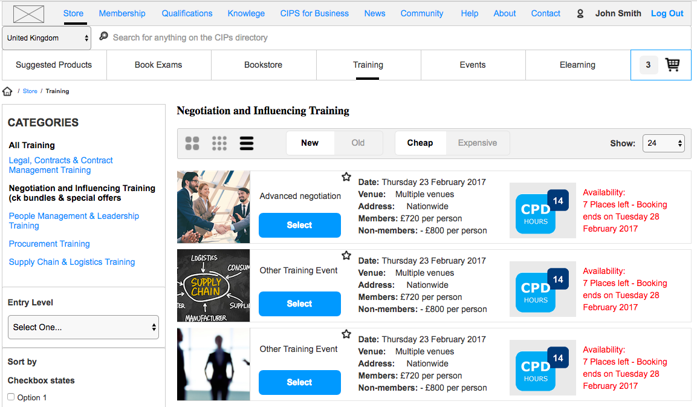Select the Advanced negotiation course
Viewport: 697px width, 407px height.
click(x=300, y=225)
